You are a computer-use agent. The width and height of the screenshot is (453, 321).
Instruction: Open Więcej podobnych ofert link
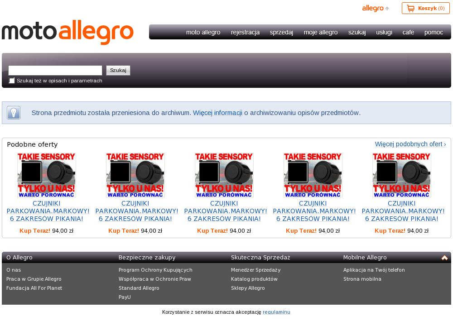(410, 144)
